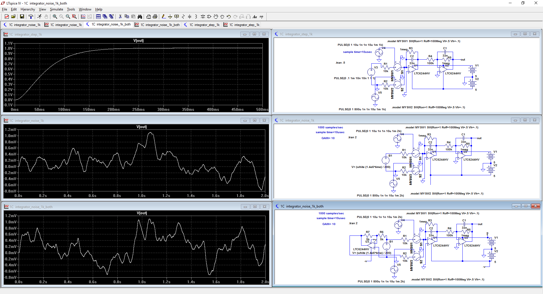543x294 pixels.
Task: Click the Run simulation icon
Action: tap(39, 17)
